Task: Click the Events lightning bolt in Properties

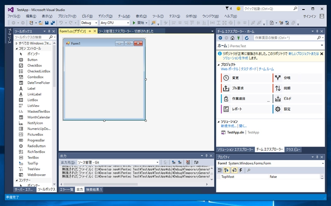Action: pos(241,170)
